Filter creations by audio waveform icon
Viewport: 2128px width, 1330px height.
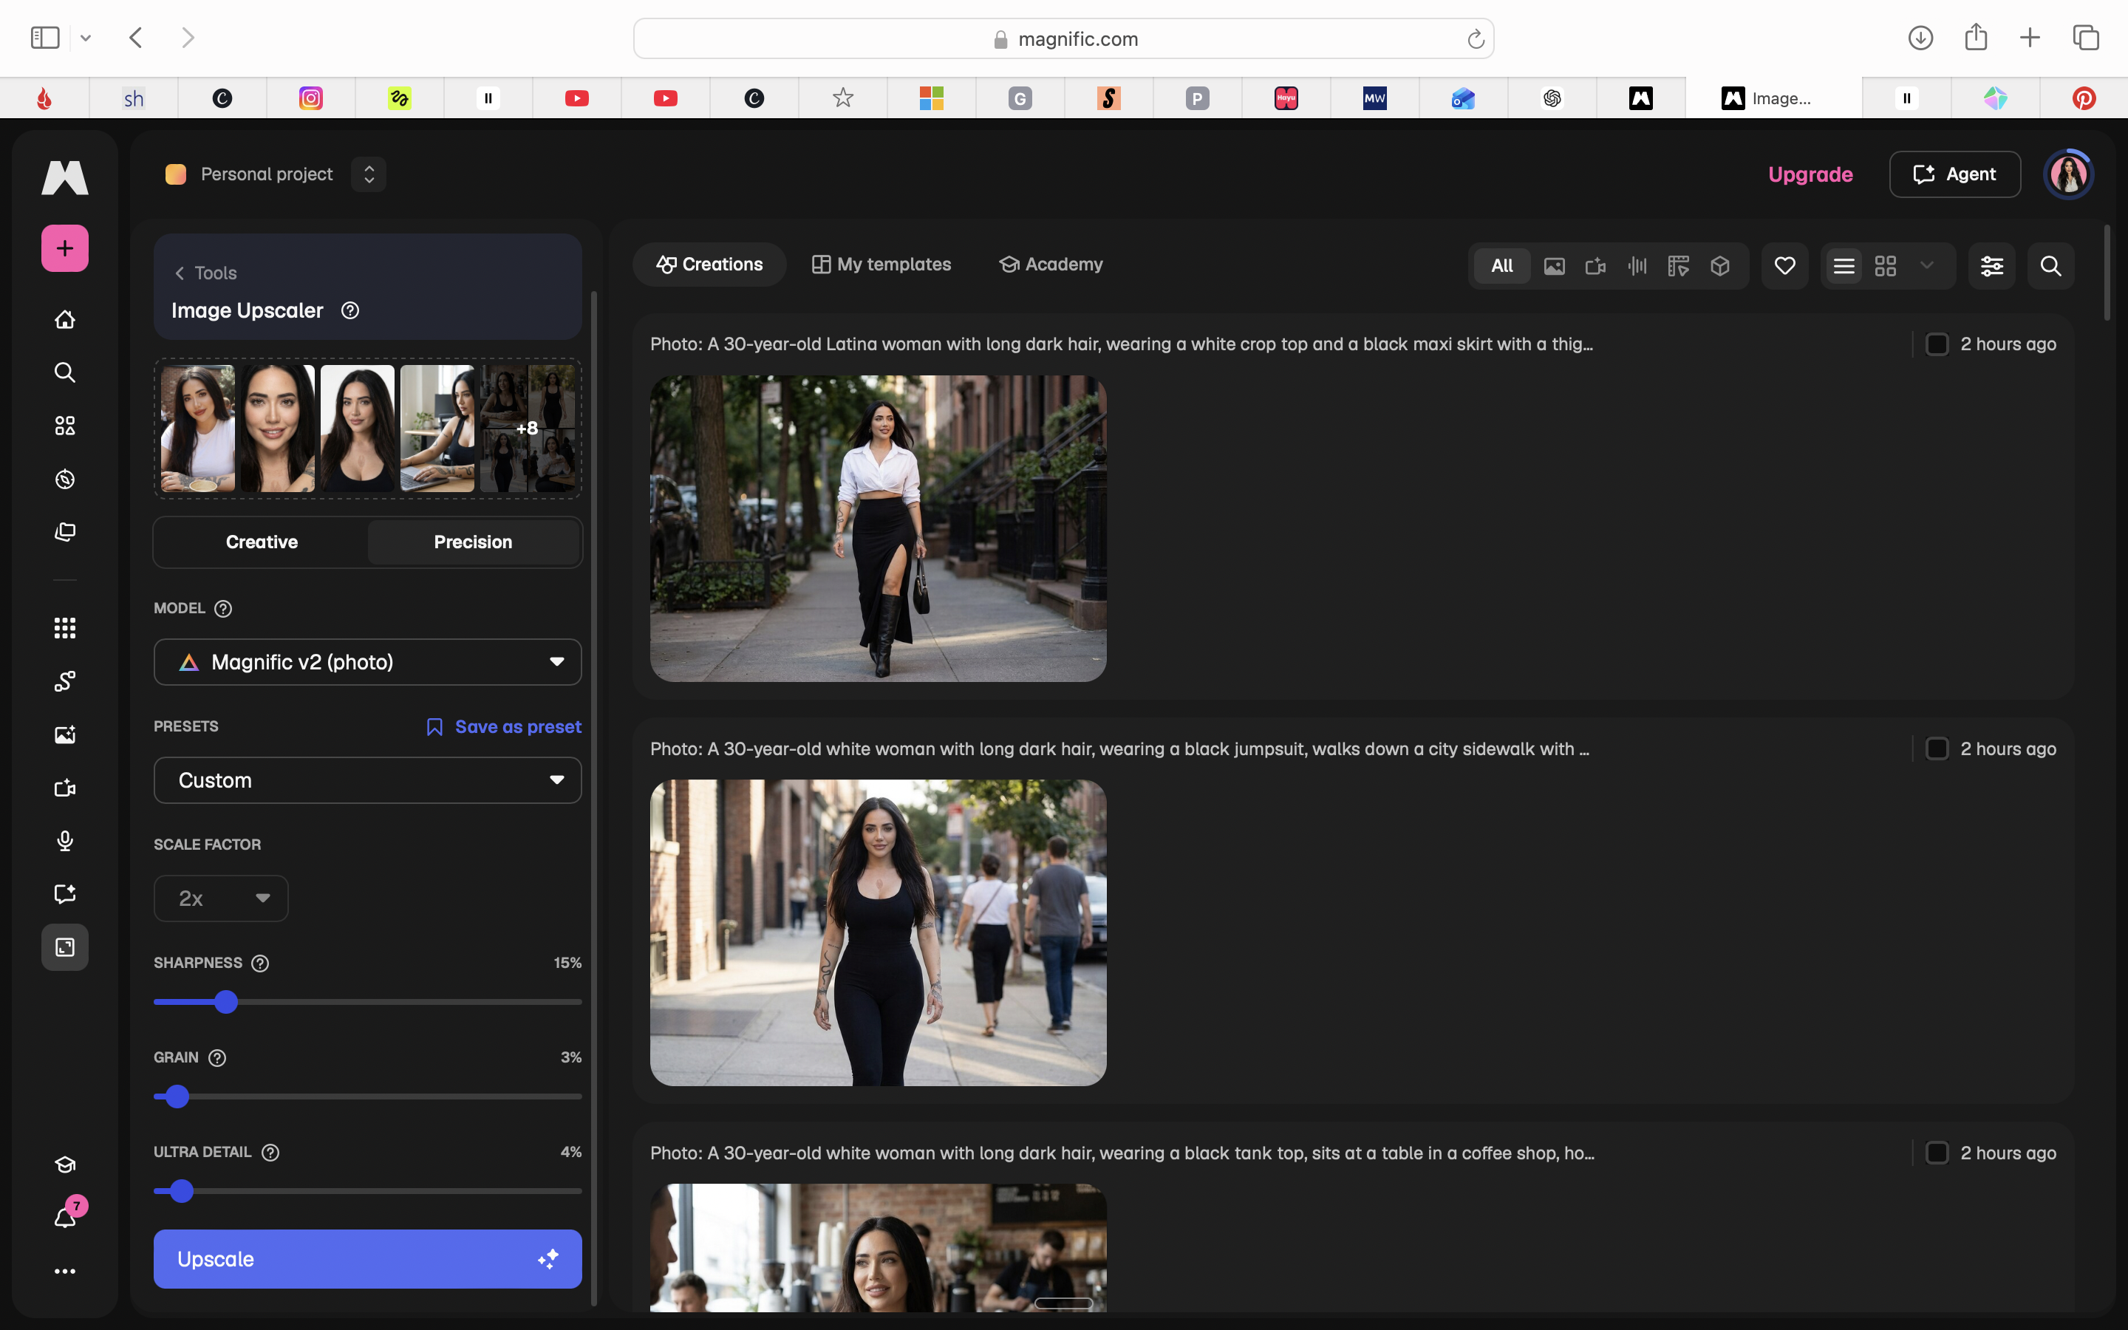point(1637,266)
